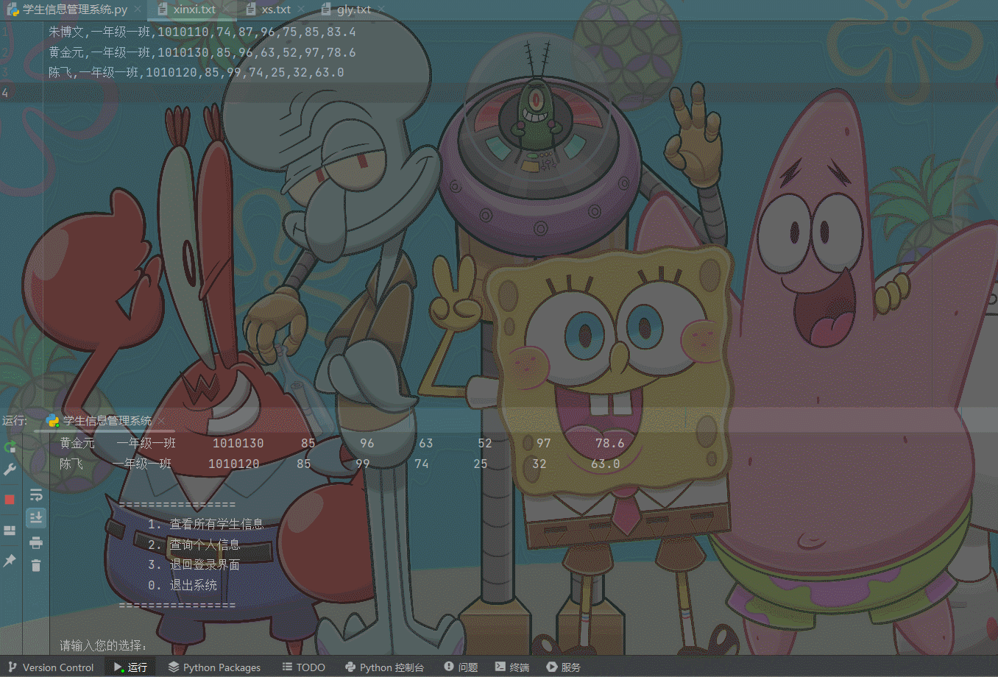Toggle scroll to end of console
The image size is (998, 677).
tap(36, 518)
